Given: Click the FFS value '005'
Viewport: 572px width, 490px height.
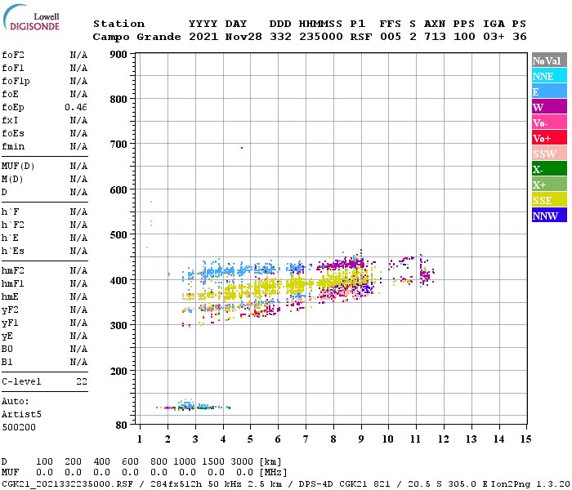Looking at the screenshot, I should pyautogui.click(x=391, y=37).
